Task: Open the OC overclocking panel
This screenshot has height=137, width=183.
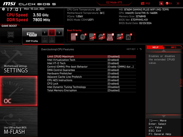Action: [x=19, y=91]
